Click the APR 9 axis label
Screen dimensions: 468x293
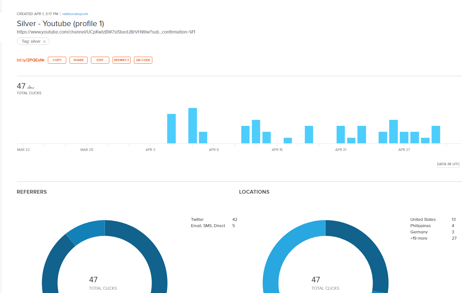click(x=214, y=150)
